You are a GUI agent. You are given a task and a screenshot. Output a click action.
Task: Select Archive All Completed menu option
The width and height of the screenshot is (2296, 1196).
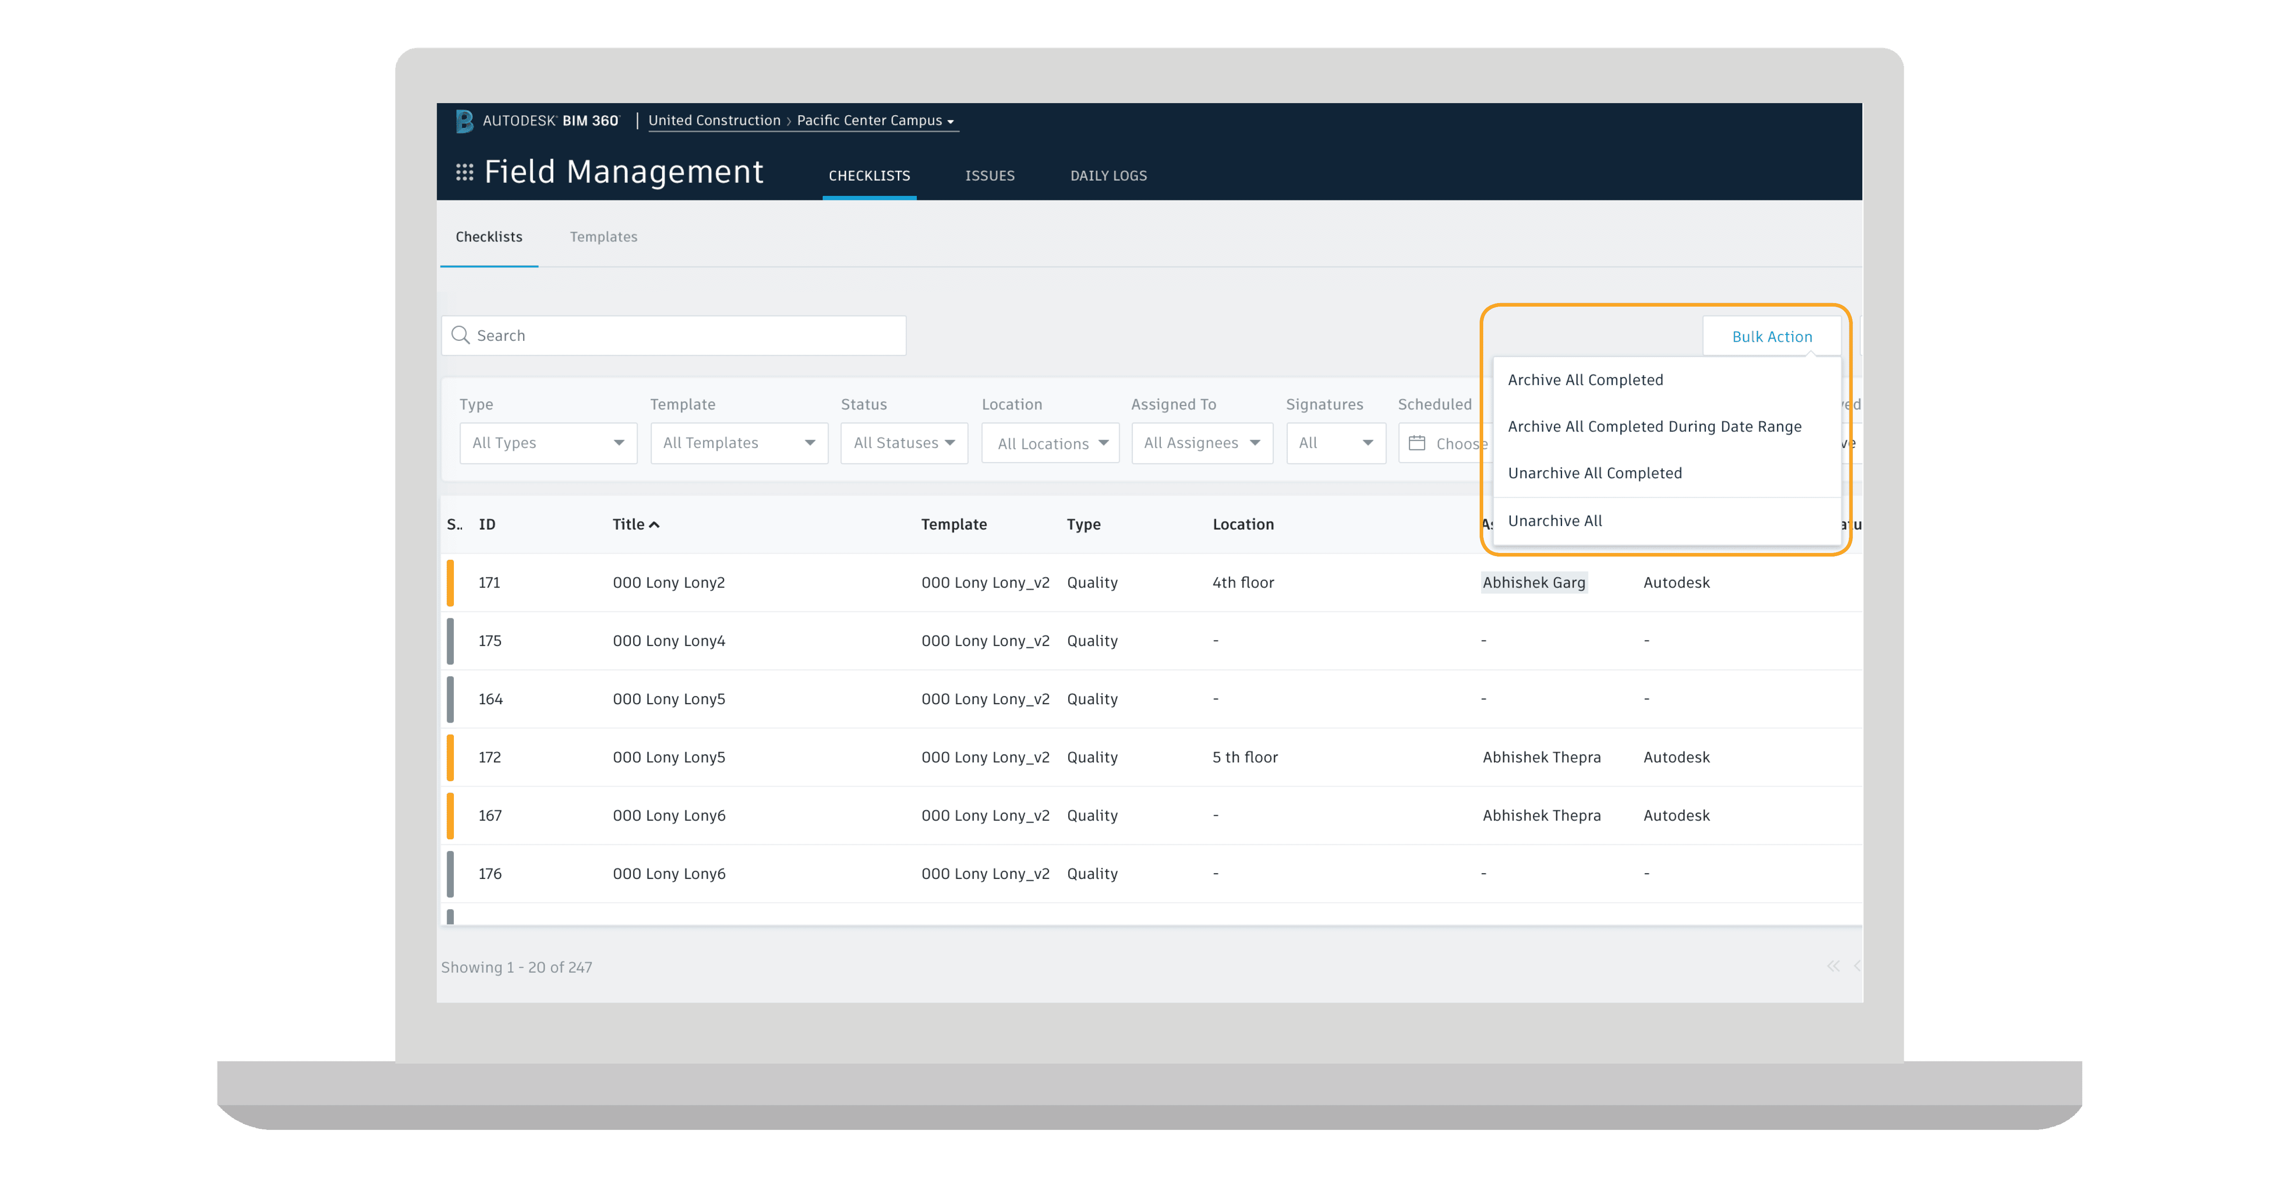pyautogui.click(x=1585, y=380)
